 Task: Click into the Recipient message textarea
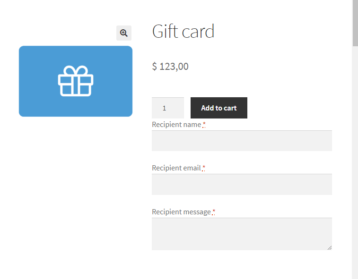(x=242, y=234)
